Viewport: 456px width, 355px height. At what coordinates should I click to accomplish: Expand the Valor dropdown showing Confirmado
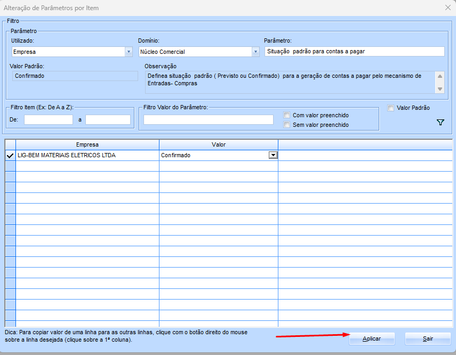point(273,155)
